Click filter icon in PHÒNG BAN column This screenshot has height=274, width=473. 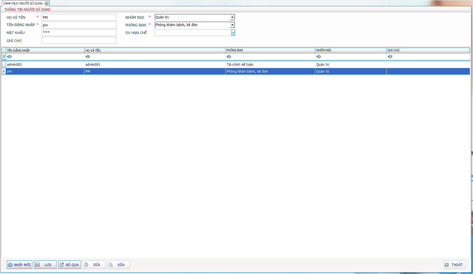[x=229, y=56]
